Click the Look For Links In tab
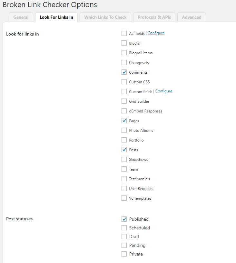The width and height of the screenshot is (236, 263). 56,17
